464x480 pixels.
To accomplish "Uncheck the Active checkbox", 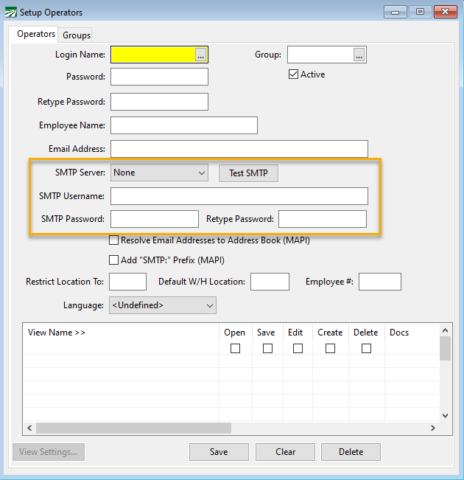I will coord(293,74).
